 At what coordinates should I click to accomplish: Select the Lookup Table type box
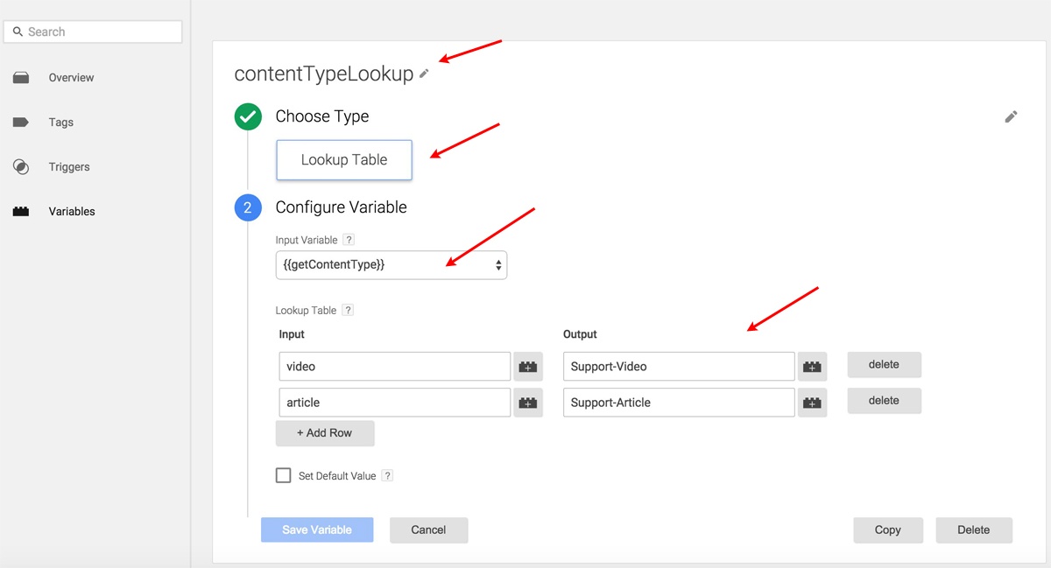(x=344, y=160)
